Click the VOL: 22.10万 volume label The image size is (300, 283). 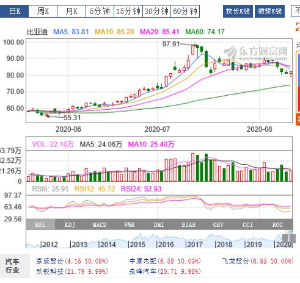click(53, 145)
